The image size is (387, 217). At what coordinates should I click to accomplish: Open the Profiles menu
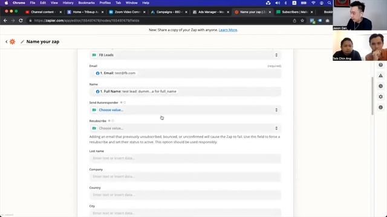pos(105,3)
